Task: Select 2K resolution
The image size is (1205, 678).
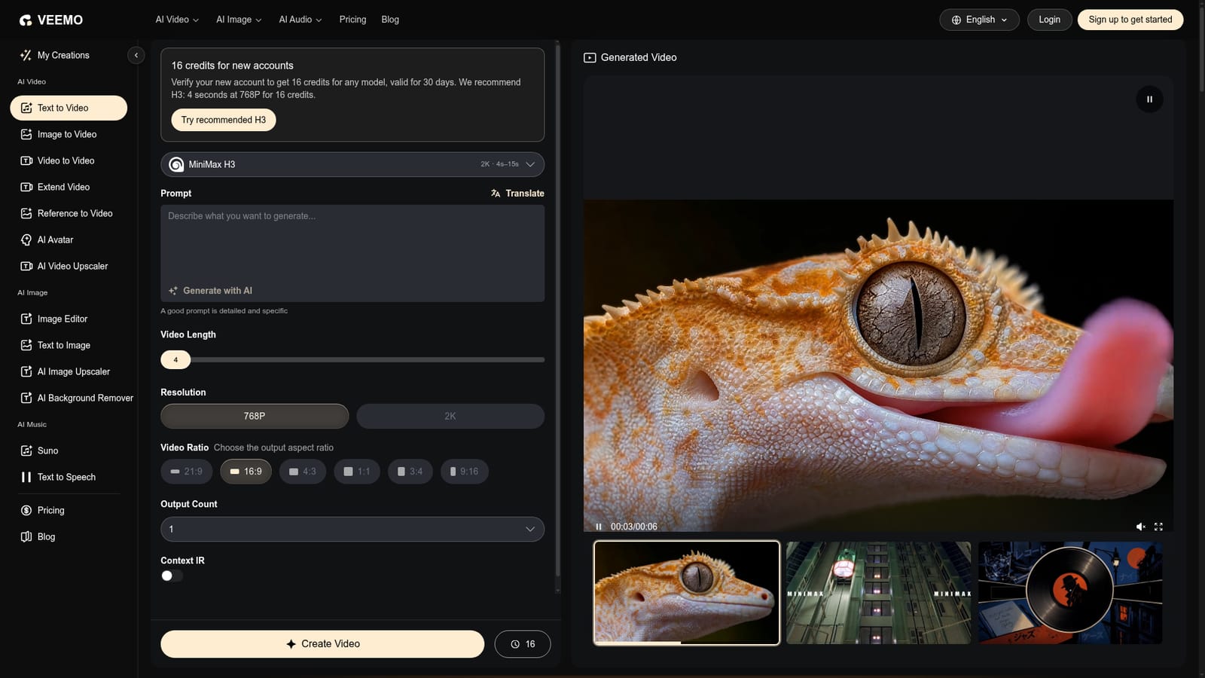Action: [x=450, y=416]
